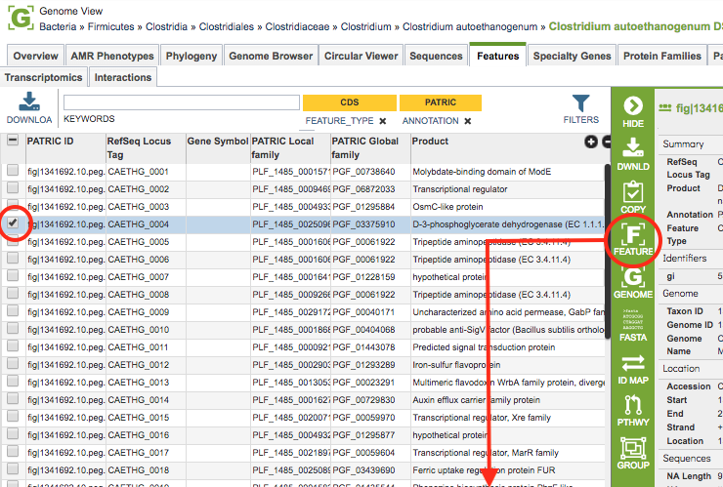Image resolution: width=723 pixels, height=487 pixels.
Task: Remove FEATURE_TYPE filter with x icon
Action: (383, 121)
